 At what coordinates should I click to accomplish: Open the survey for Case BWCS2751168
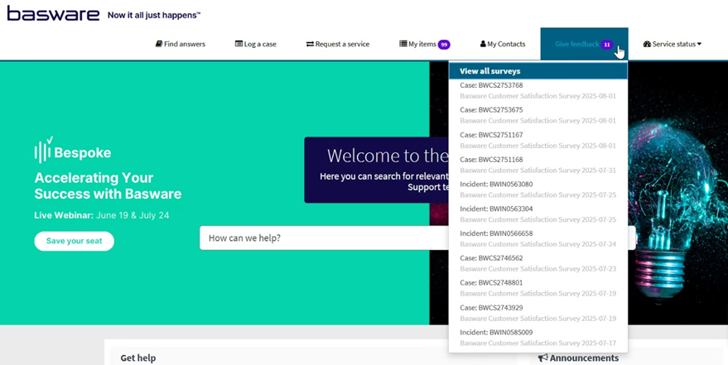538,165
